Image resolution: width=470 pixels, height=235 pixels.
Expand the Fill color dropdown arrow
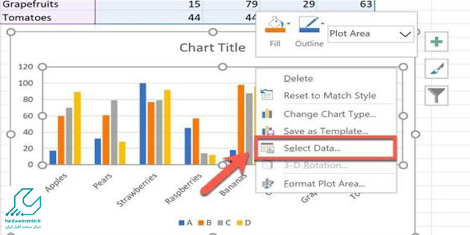288,23
